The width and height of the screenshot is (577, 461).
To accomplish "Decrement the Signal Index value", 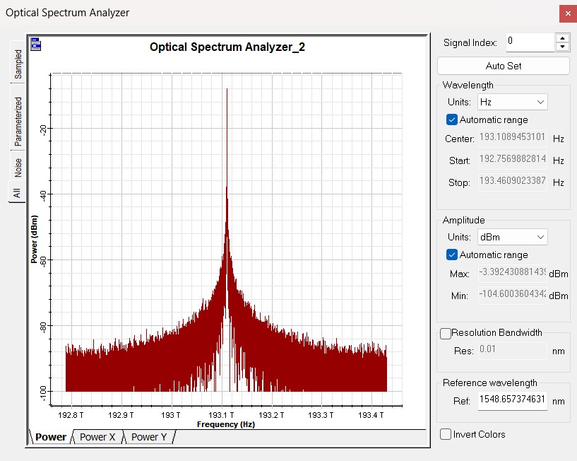I will tap(562, 47).
